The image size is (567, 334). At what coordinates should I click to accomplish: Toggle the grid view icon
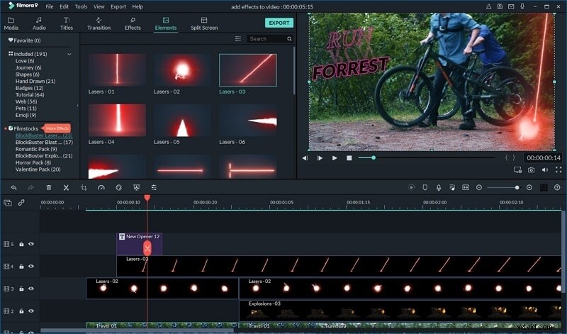tap(238, 39)
